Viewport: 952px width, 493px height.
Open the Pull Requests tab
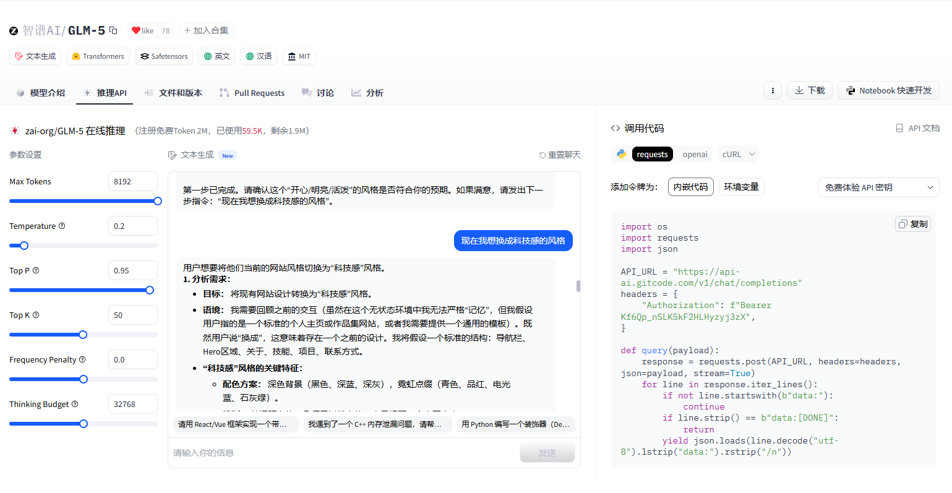coord(252,93)
